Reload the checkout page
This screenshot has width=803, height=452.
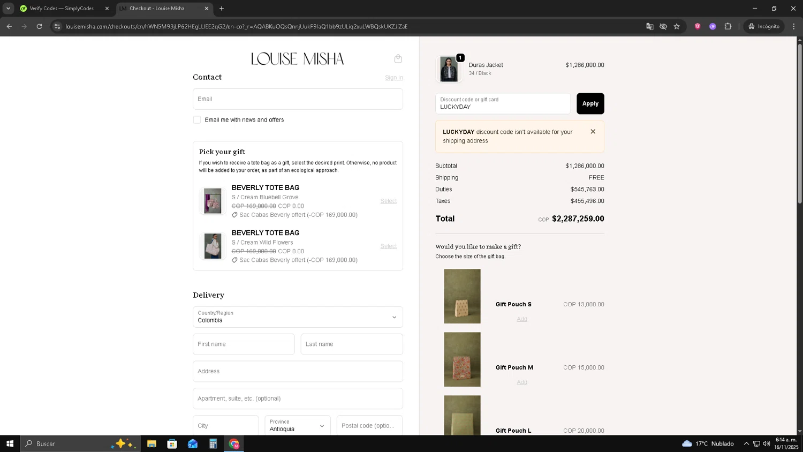pyautogui.click(x=39, y=26)
